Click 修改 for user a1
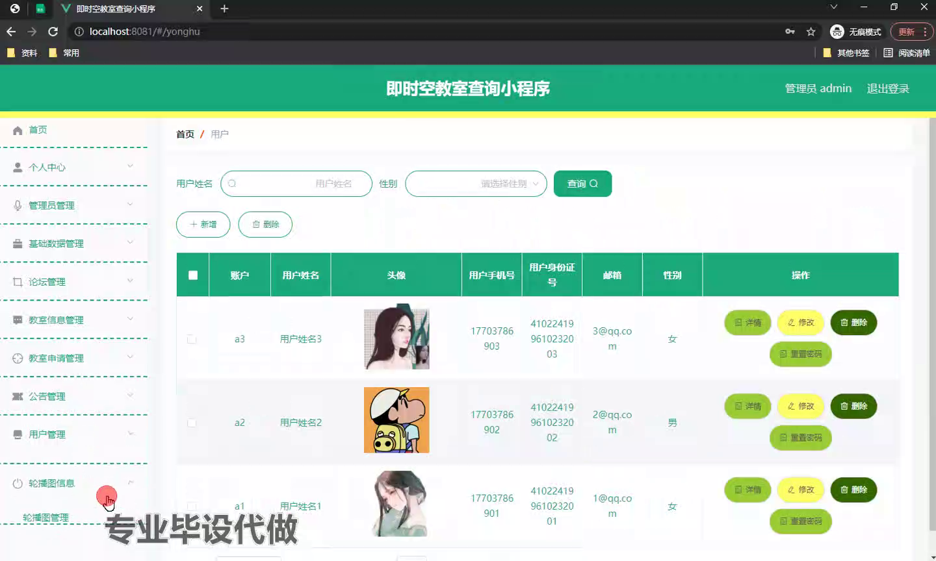Screen dimensions: 936x561 [x=801, y=490]
